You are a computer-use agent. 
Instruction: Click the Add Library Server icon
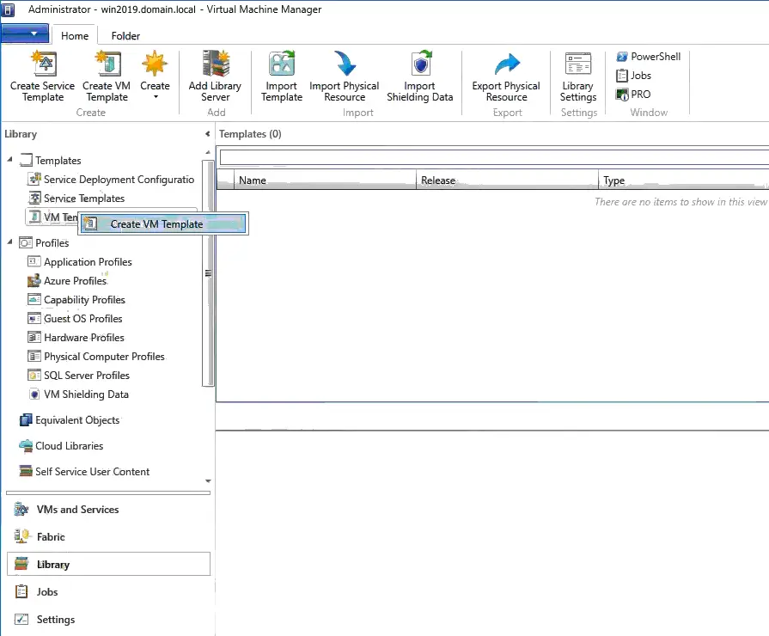(x=216, y=64)
